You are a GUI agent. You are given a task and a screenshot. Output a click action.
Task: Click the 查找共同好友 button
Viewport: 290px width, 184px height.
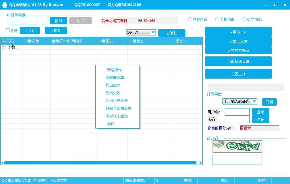[x=238, y=50]
